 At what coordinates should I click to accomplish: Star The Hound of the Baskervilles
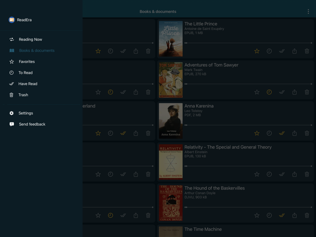[x=257, y=215]
